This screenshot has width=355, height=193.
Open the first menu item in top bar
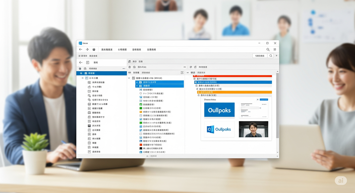point(106,49)
